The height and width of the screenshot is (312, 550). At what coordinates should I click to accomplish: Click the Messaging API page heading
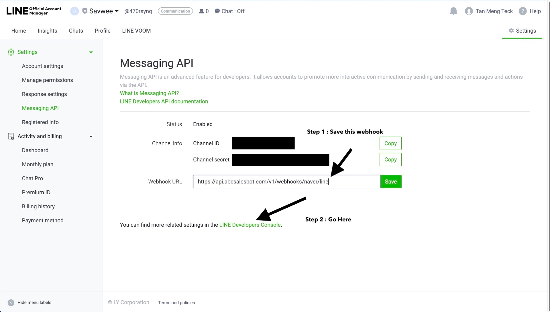(x=156, y=63)
